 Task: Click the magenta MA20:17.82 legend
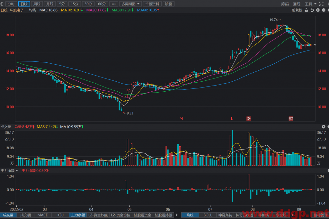click(97, 10)
